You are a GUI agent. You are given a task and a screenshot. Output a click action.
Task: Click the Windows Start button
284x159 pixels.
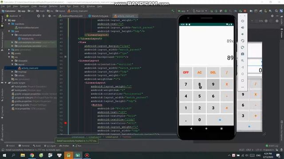tap(4, 155)
